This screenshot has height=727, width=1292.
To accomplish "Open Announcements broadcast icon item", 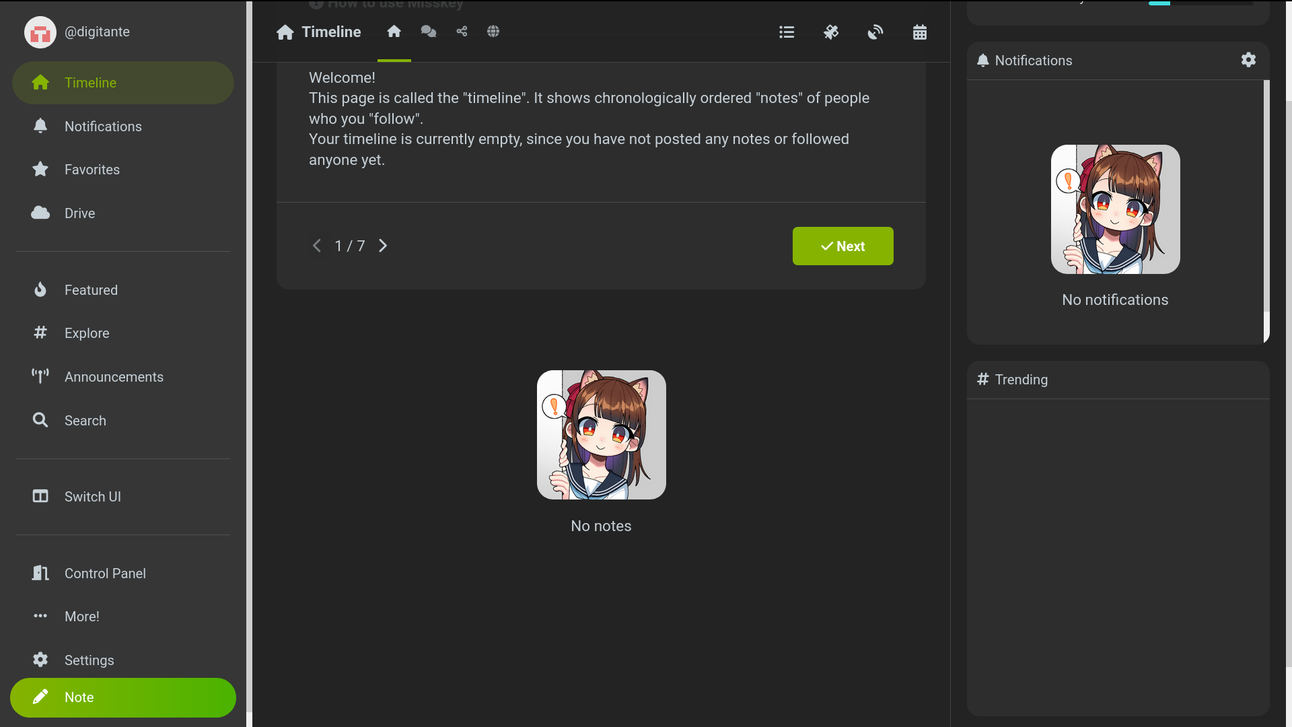I will [x=113, y=377].
